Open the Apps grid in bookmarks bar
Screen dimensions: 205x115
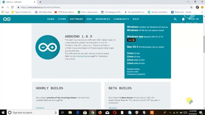[x=5, y=12]
